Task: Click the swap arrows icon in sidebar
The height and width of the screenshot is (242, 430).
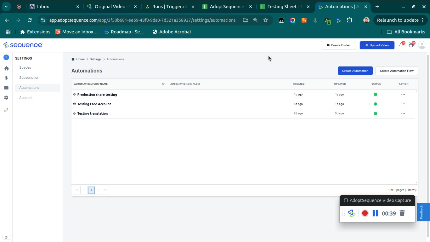Action: [x=6, y=110]
